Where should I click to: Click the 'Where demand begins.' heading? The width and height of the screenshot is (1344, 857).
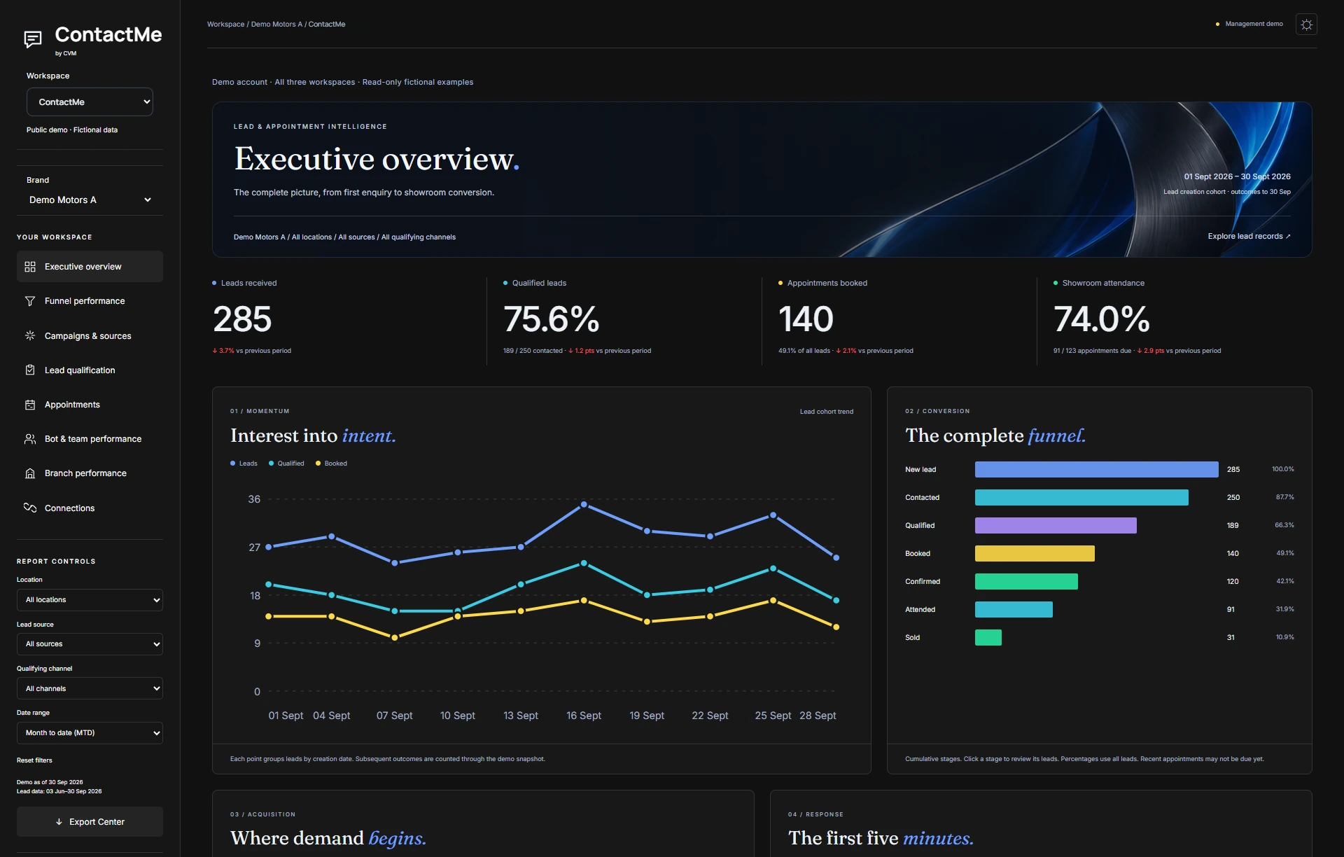coord(328,838)
